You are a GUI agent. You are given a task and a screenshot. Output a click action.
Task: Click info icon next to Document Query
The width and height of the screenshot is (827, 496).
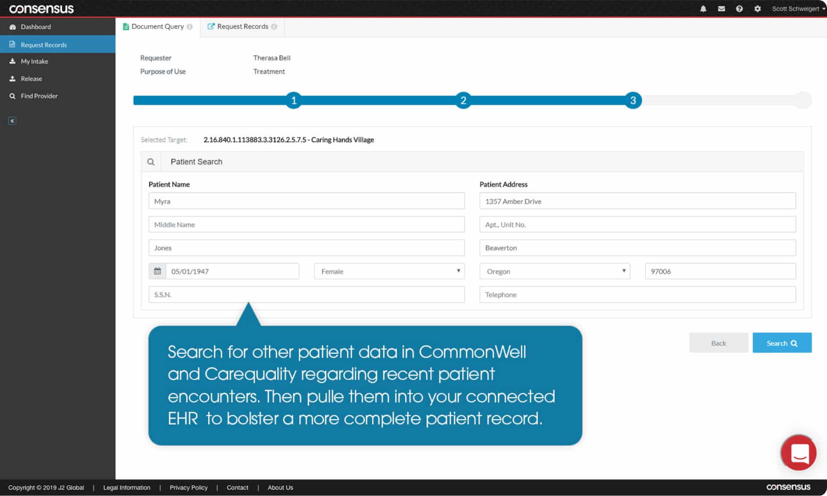tap(190, 27)
